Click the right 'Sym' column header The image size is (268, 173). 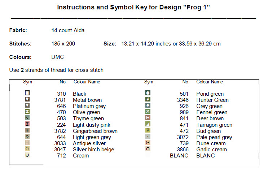click(149, 82)
